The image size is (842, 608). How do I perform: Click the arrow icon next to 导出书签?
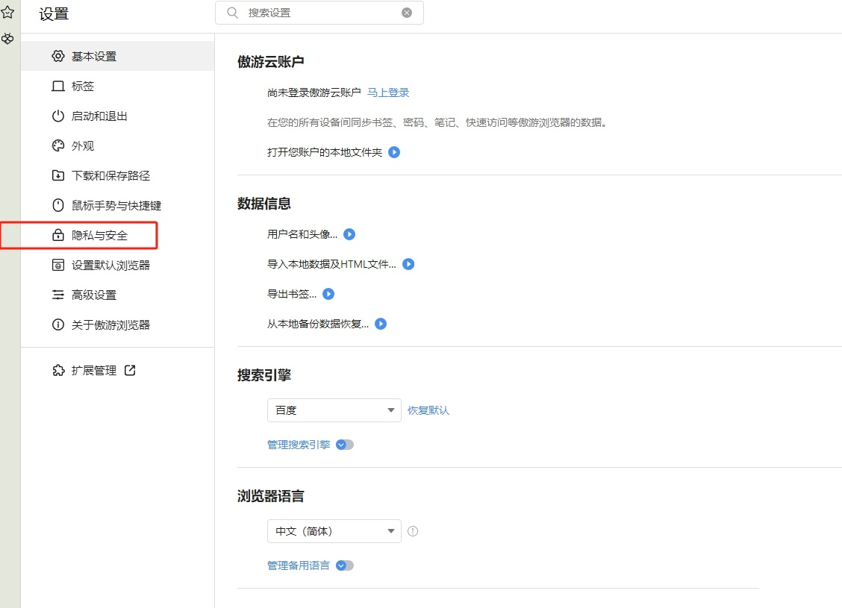click(x=328, y=294)
